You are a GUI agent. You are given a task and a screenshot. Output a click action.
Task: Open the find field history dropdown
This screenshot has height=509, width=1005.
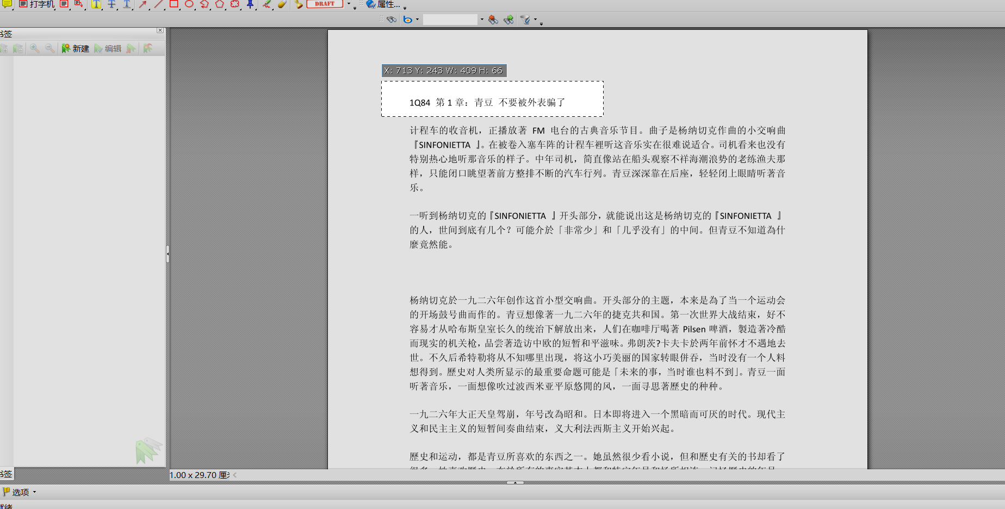coord(481,20)
